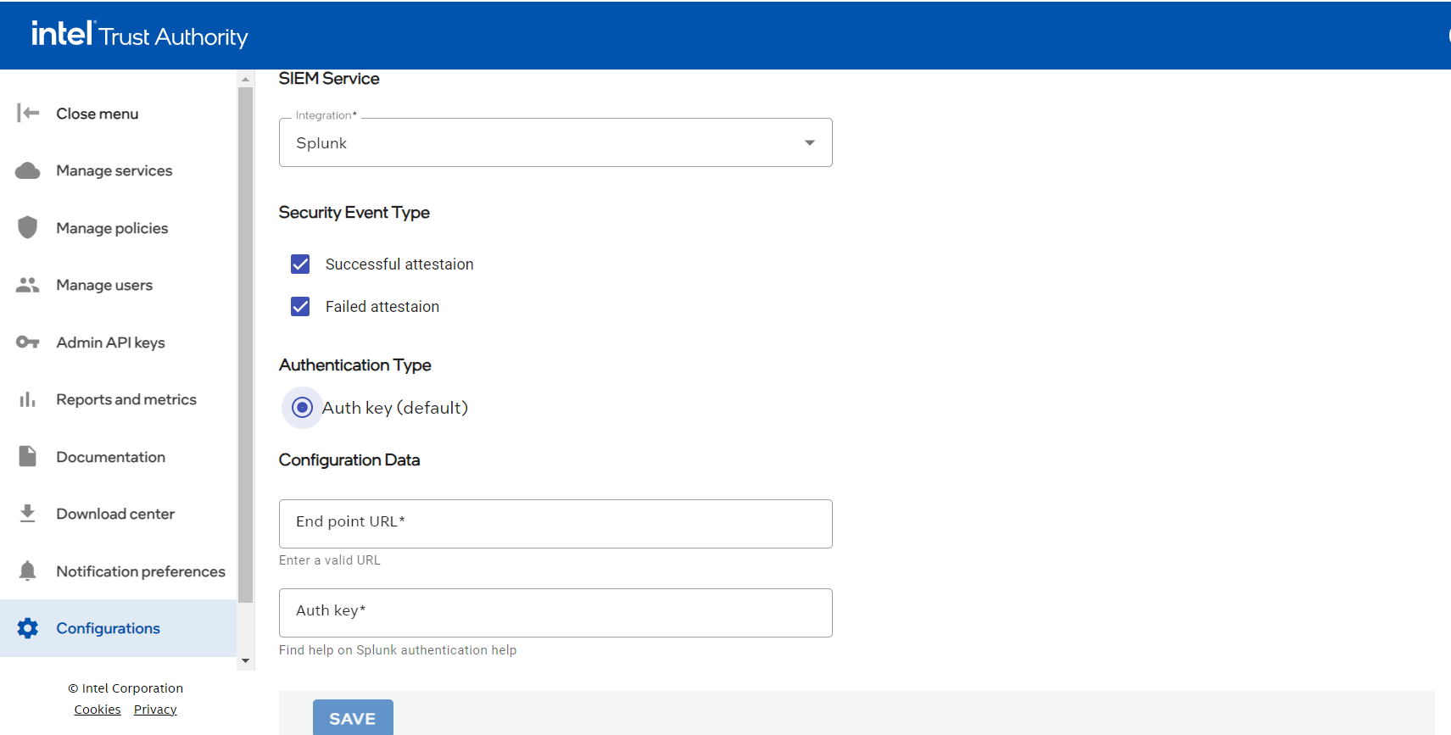Click the people icon beside Manage users
The image size is (1451, 735).
pos(28,285)
